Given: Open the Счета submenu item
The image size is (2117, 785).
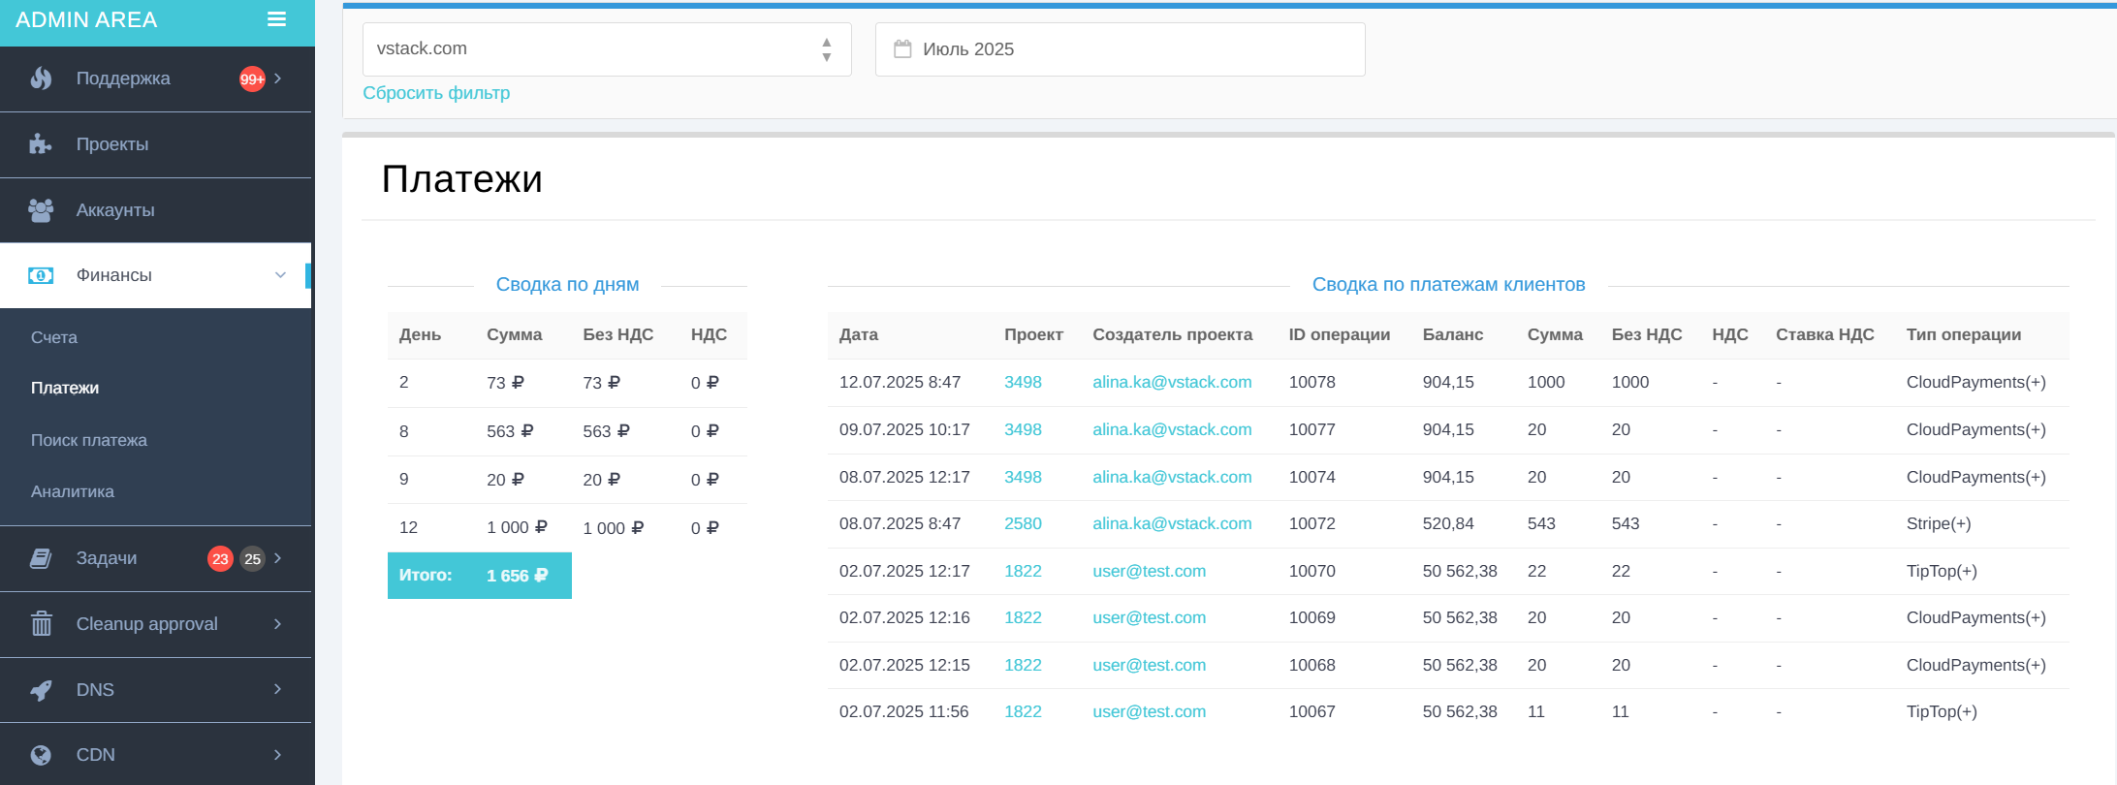Looking at the screenshot, I should click(54, 337).
